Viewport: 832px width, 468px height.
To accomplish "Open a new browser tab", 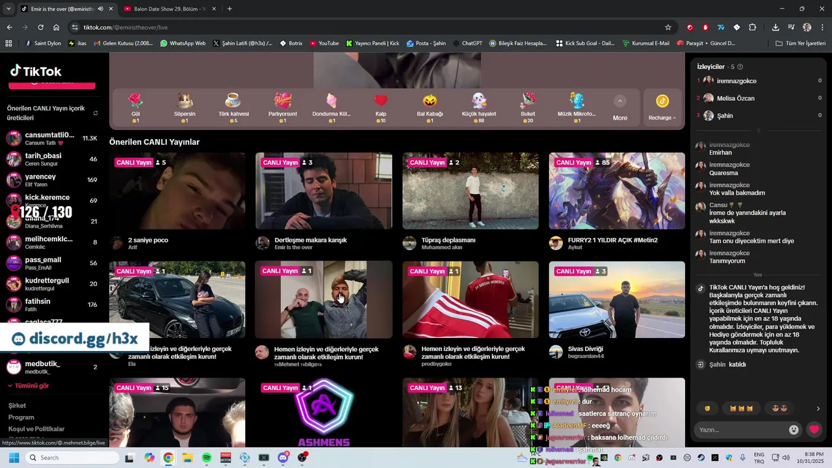I will tap(229, 9).
